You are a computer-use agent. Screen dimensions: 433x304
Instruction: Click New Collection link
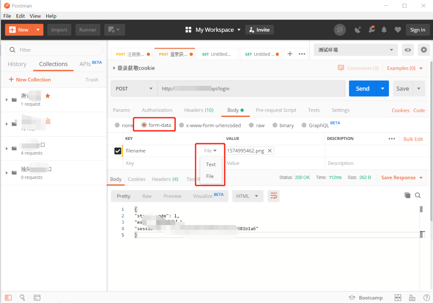[x=30, y=79]
